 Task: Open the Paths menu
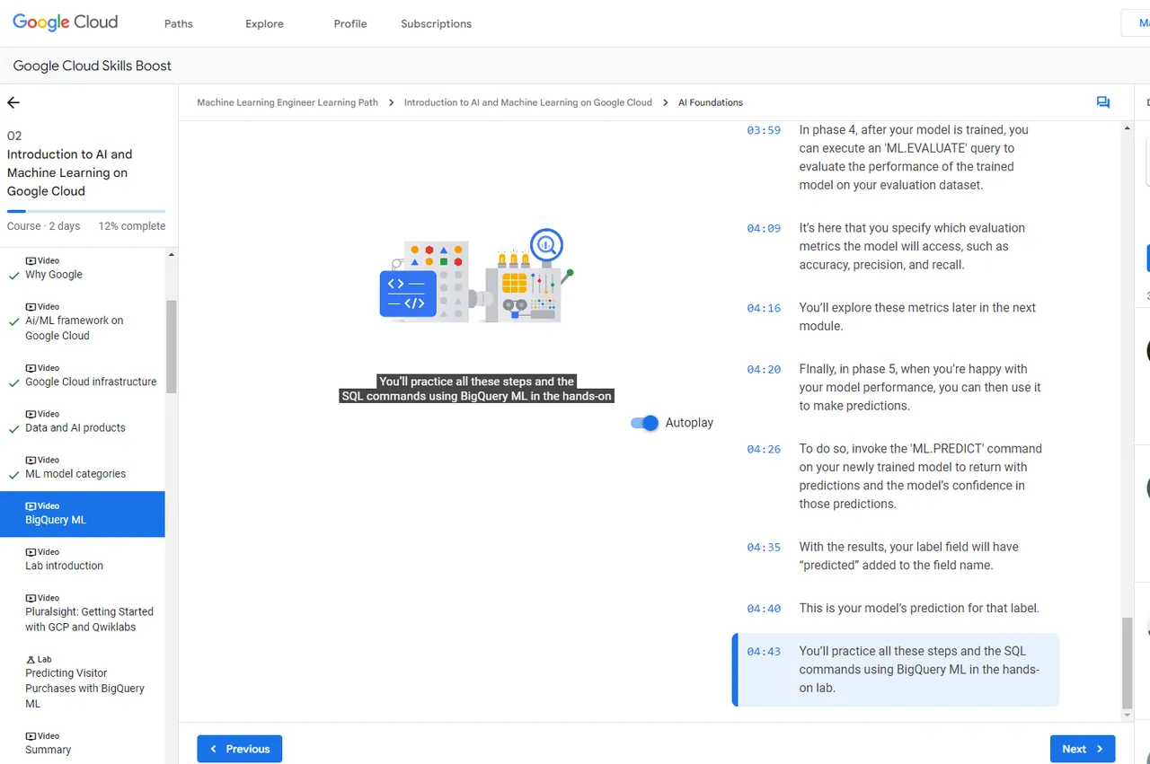pos(179,23)
